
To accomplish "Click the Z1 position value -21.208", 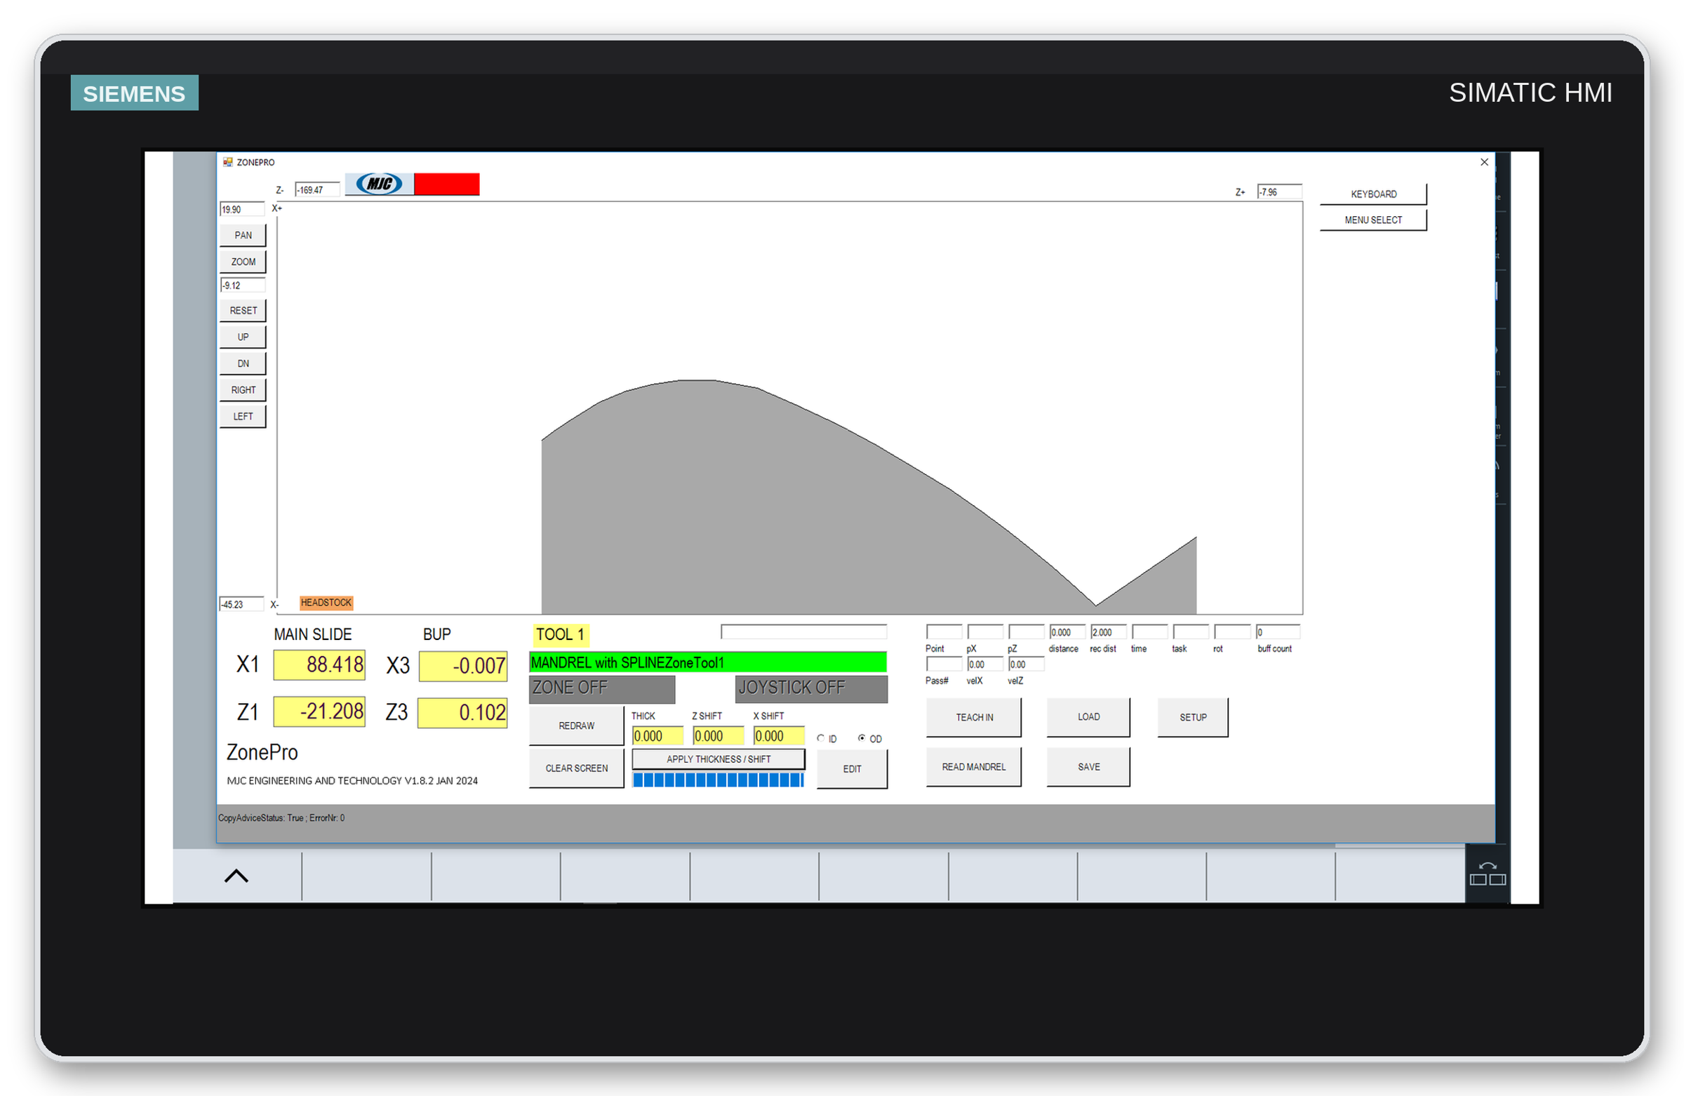I will tap(319, 711).
